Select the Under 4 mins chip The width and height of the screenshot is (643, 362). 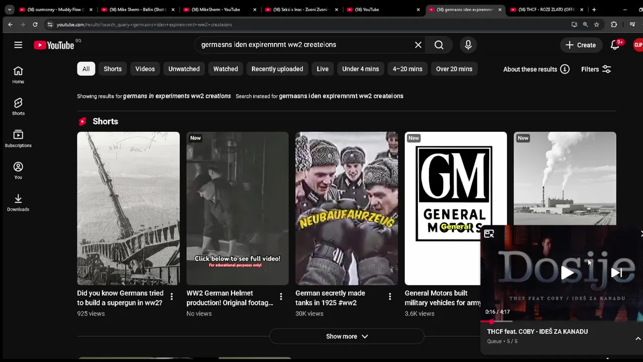[361, 69]
